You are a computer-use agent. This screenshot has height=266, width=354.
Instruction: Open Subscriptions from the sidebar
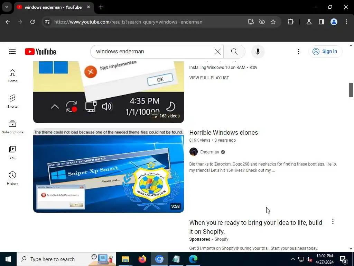click(x=12, y=127)
